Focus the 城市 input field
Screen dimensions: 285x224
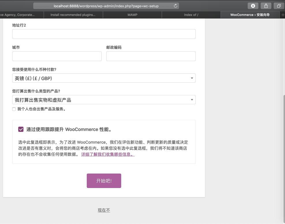57,56
